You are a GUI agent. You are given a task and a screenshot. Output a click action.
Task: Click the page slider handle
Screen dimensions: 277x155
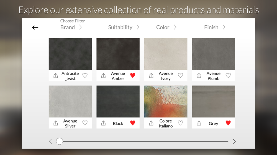click(x=60, y=141)
